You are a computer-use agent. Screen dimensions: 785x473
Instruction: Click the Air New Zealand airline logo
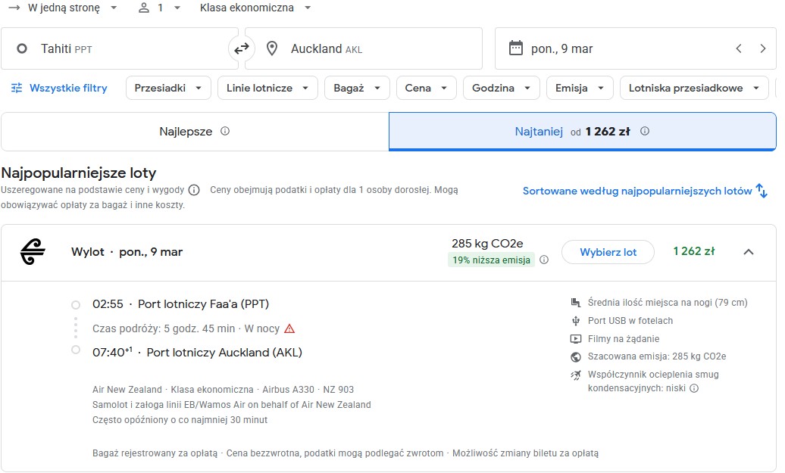33,251
